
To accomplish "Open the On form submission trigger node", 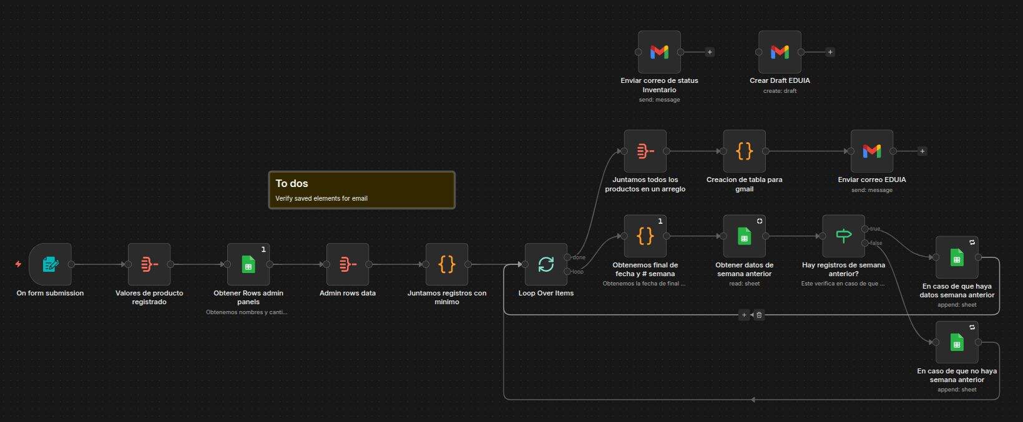I will 51,264.
